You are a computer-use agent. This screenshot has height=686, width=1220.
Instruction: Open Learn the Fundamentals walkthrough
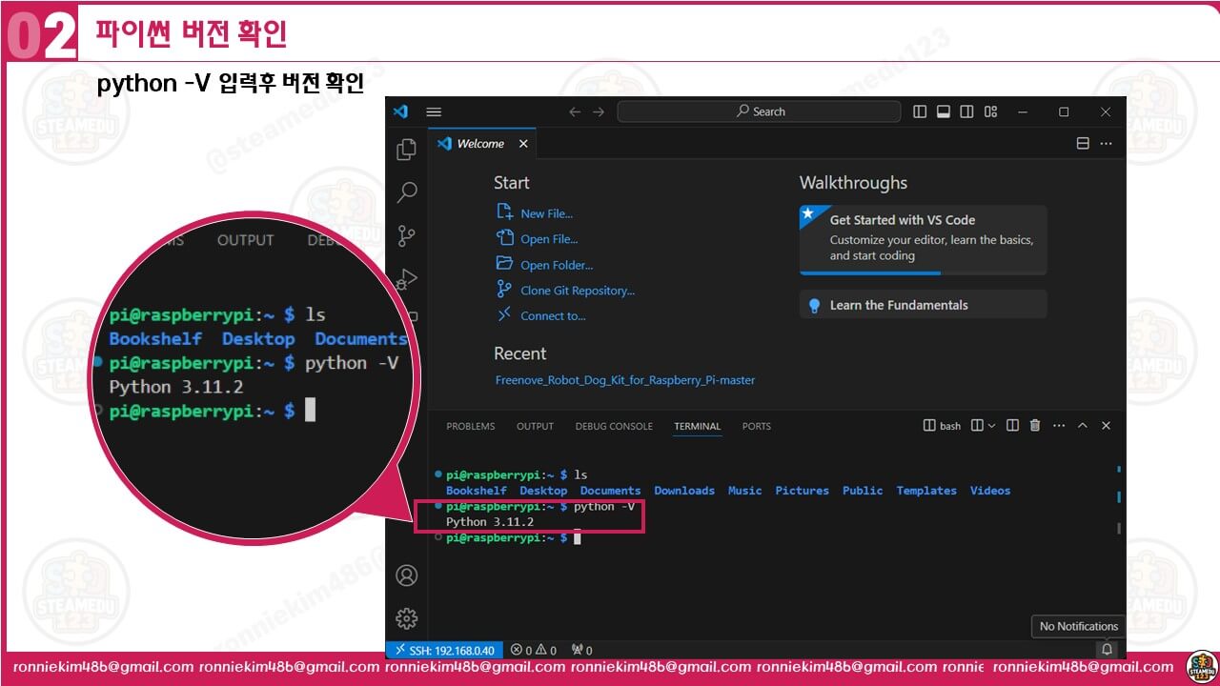coord(923,305)
